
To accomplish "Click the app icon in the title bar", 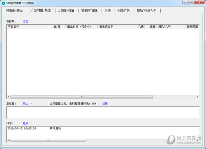I will (3, 3).
